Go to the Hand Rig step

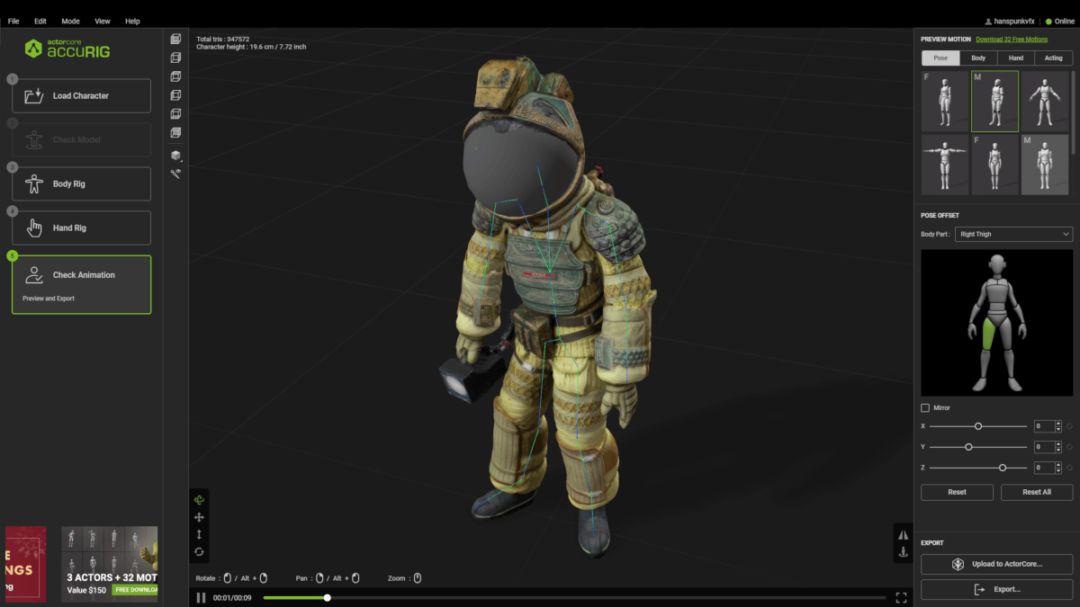pos(81,228)
